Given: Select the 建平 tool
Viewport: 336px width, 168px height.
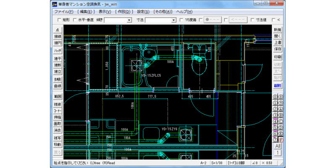Looking at the screenshot, I should [x=58, y=58].
